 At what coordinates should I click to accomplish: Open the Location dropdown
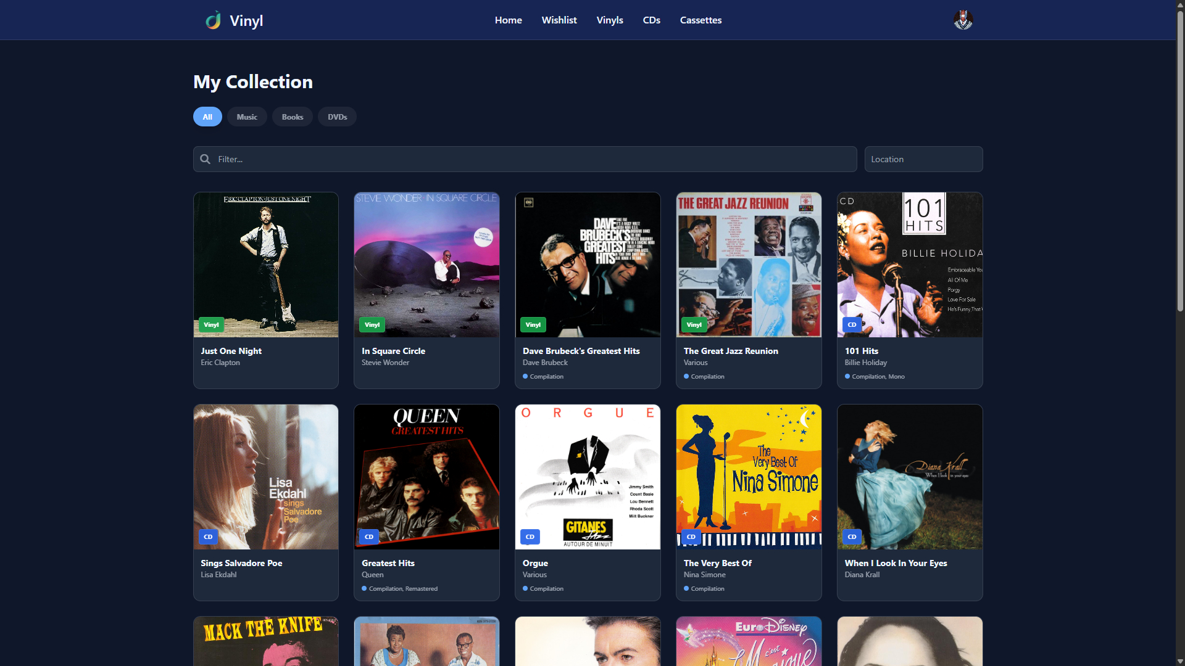click(x=923, y=159)
